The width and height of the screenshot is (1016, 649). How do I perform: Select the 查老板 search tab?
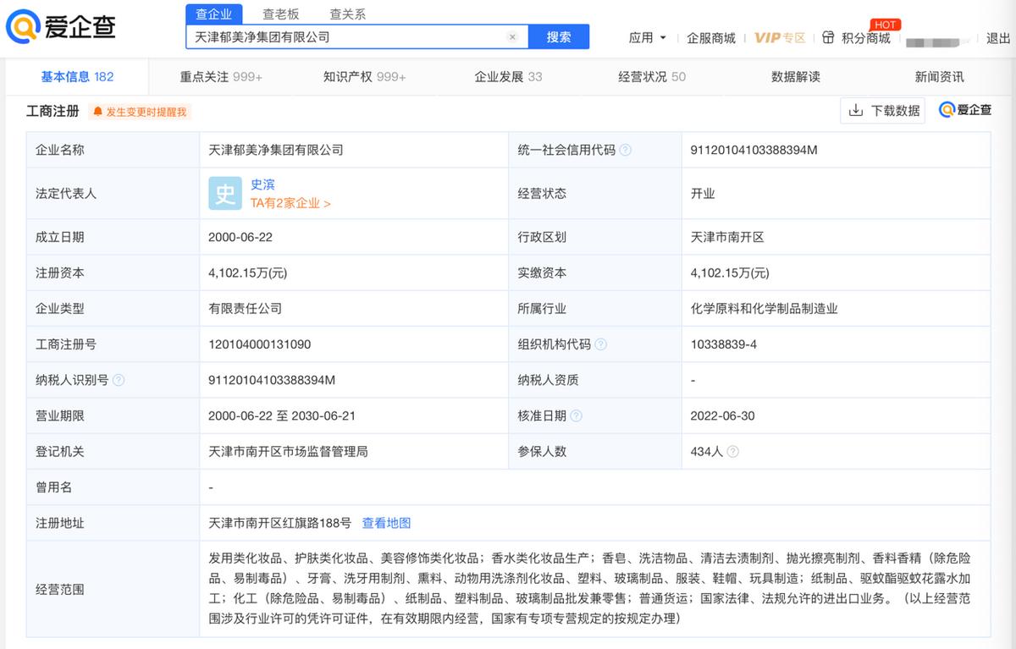(280, 14)
